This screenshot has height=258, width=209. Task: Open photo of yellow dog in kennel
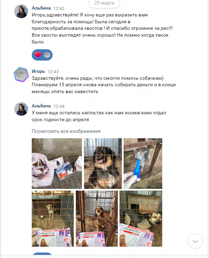click(x=53, y=219)
